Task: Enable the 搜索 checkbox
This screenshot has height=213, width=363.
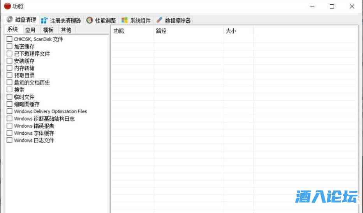Action: pos(9,90)
